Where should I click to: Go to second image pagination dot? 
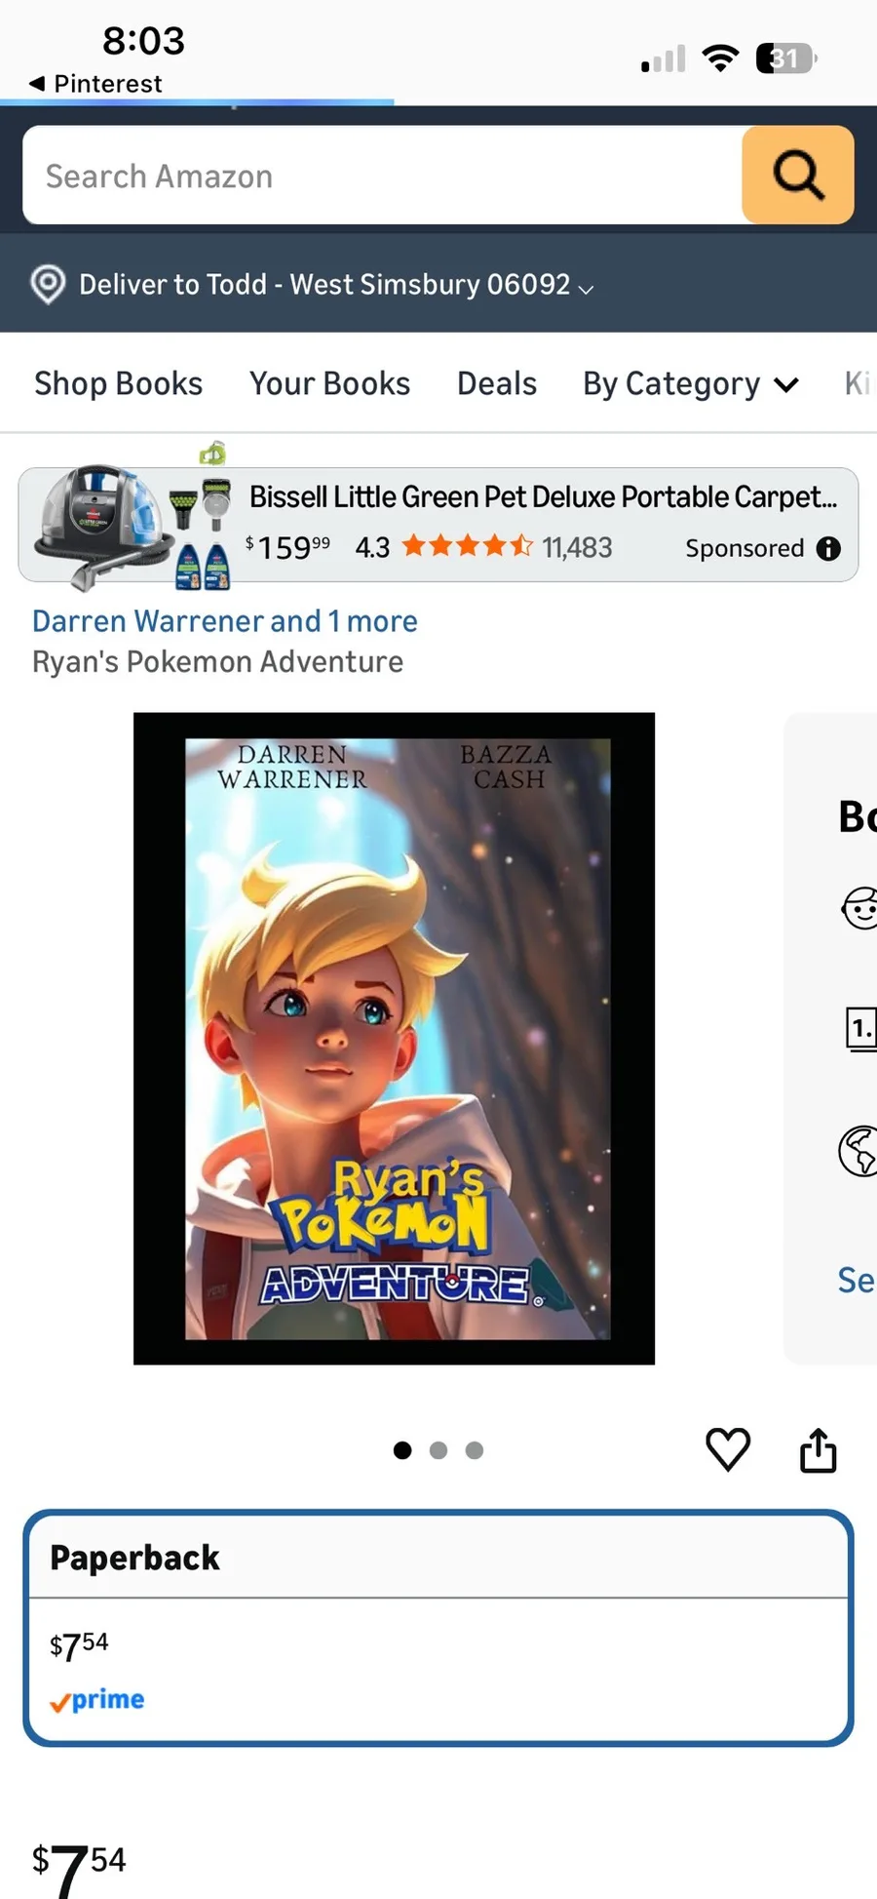tap(438, 1450)
